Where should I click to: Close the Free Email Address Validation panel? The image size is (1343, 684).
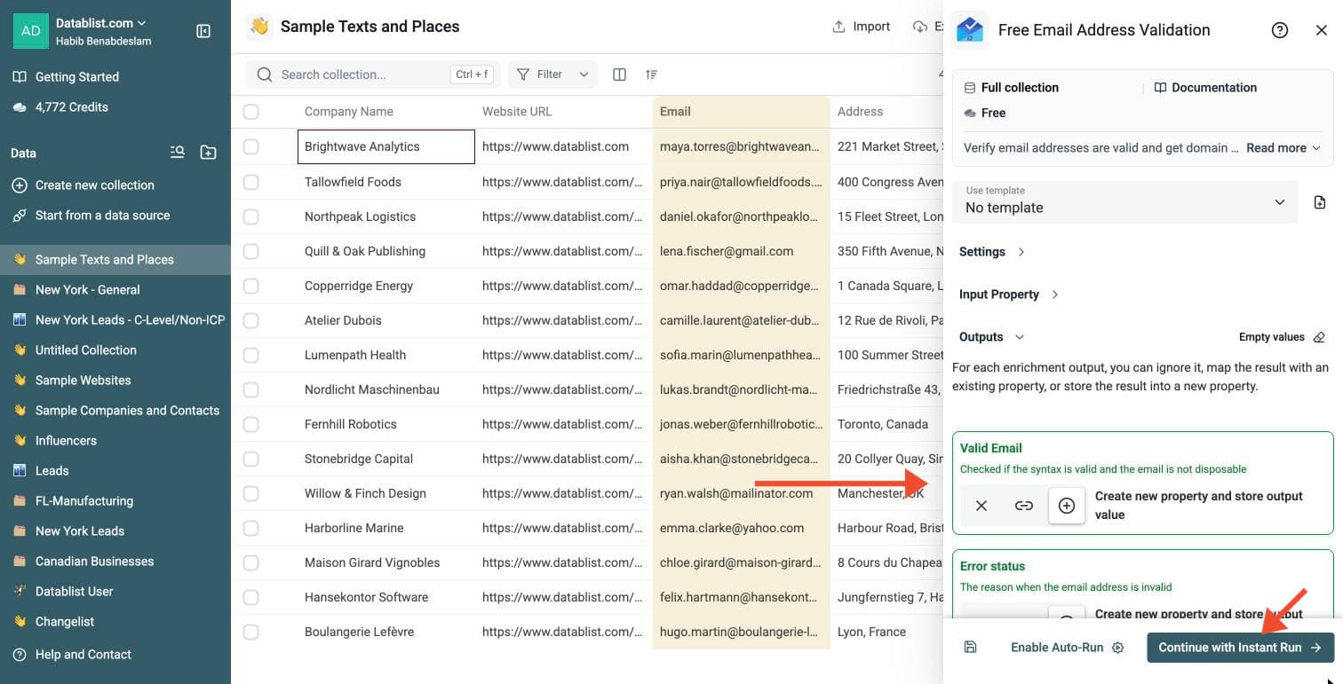coord(1322,30)
